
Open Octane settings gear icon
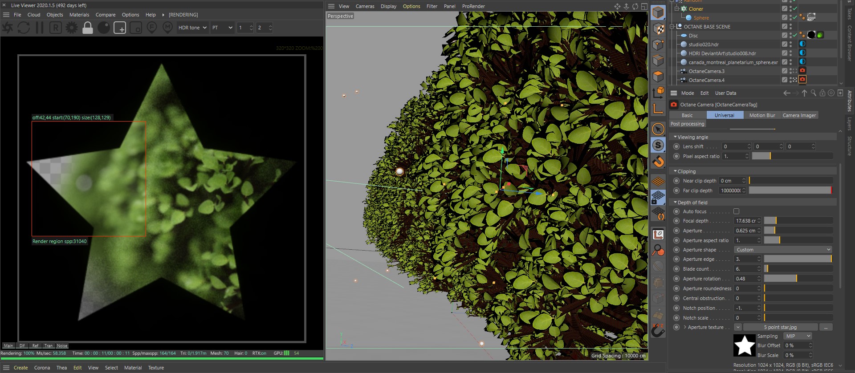point(71,28)
